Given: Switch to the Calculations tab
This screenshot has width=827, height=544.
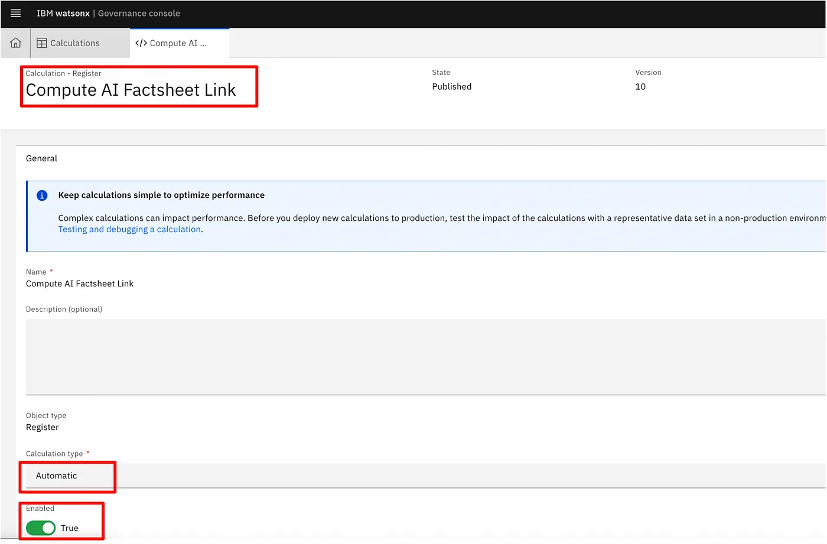Looking at the screenshot, I should click(x=75, y=43).
